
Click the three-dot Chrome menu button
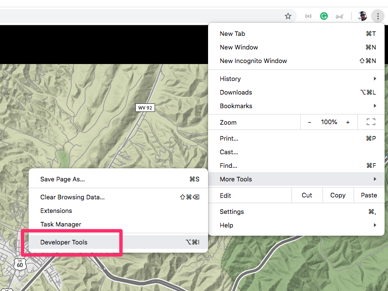tap(378, 16)
